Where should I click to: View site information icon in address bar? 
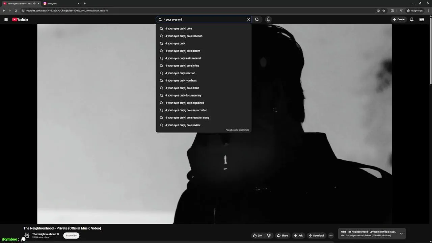click(x=23, y=10)
